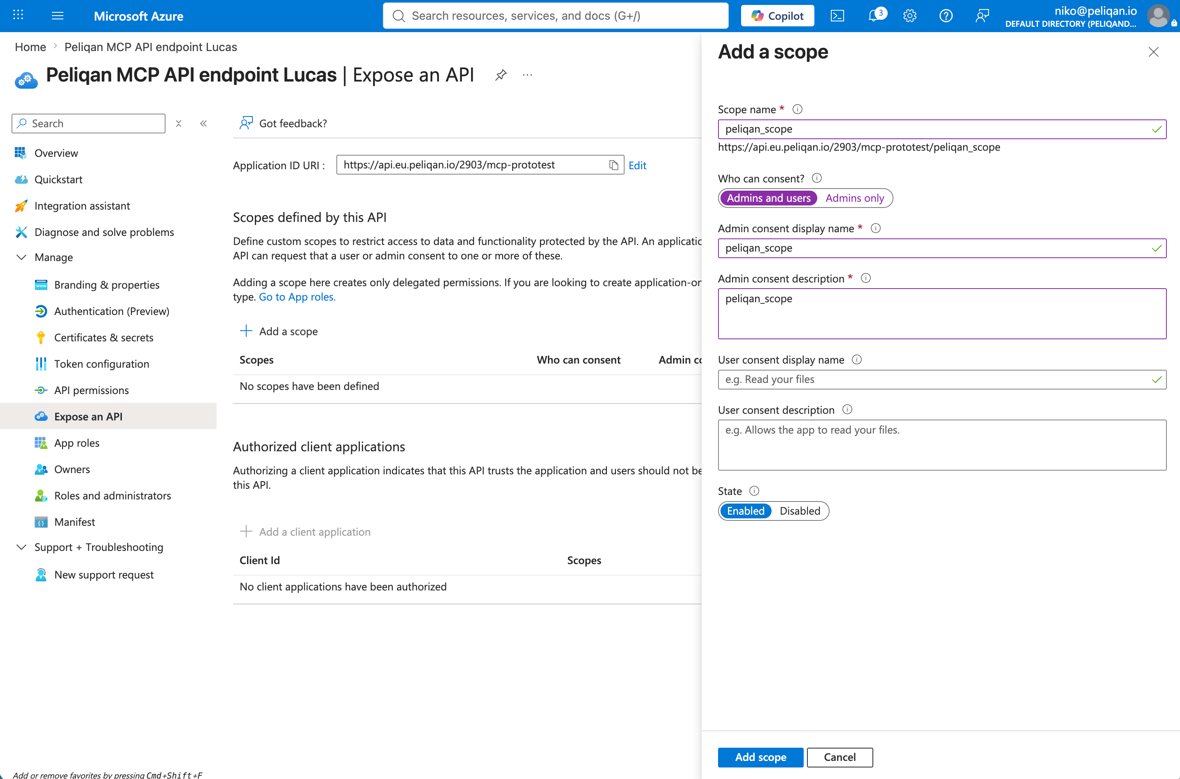Copy the Application ID URI to clipboard

[x=613, y=165]
